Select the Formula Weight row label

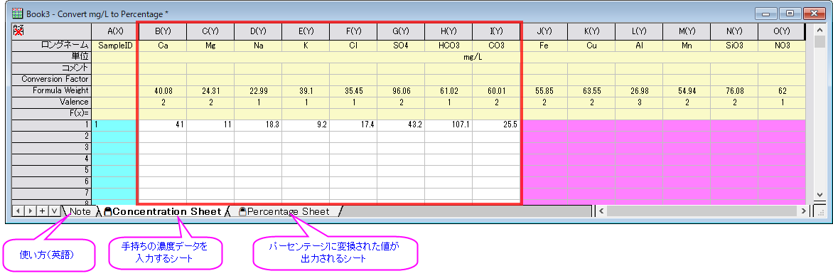point(52,90)
